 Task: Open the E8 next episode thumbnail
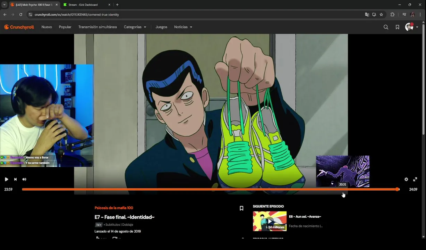tap(270, 221)
